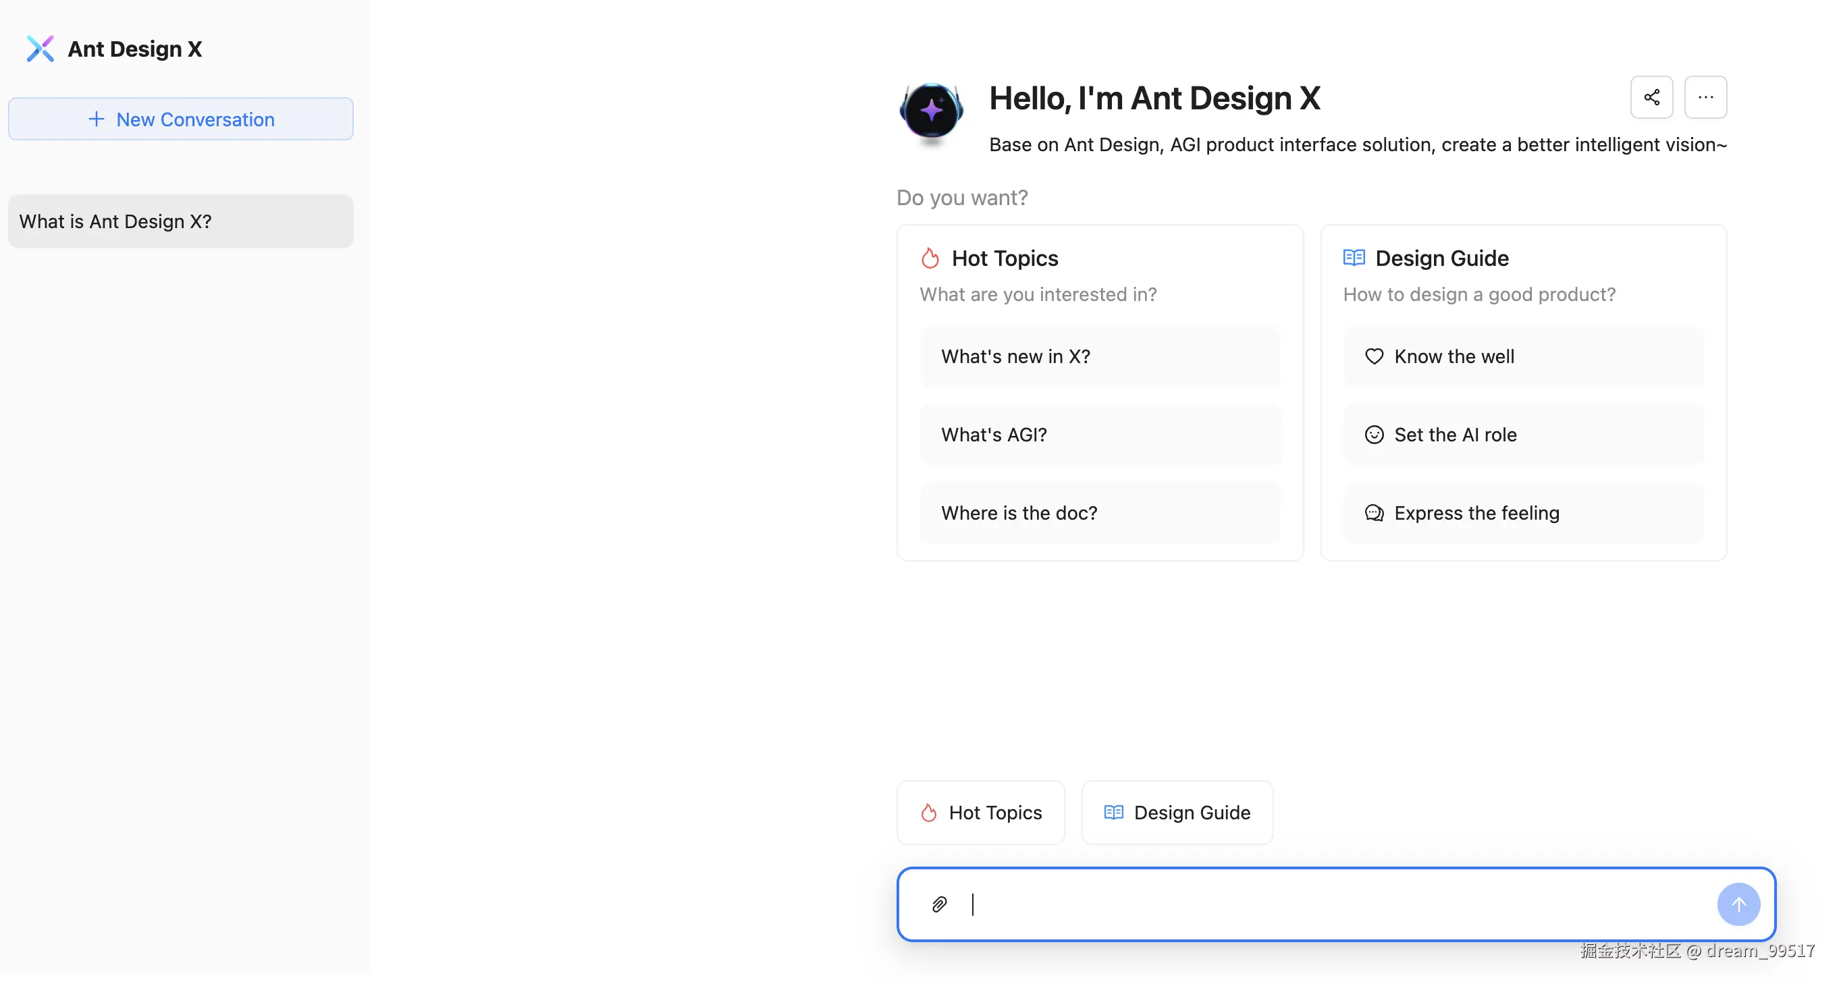Click the bottom Hot Topics tag
This screenshot has width=1839, height=984.
click(980, 812)
